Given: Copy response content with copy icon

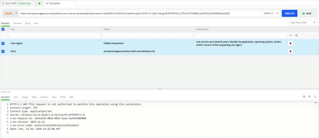Looking at the screenshot, I should click(310, 97).
